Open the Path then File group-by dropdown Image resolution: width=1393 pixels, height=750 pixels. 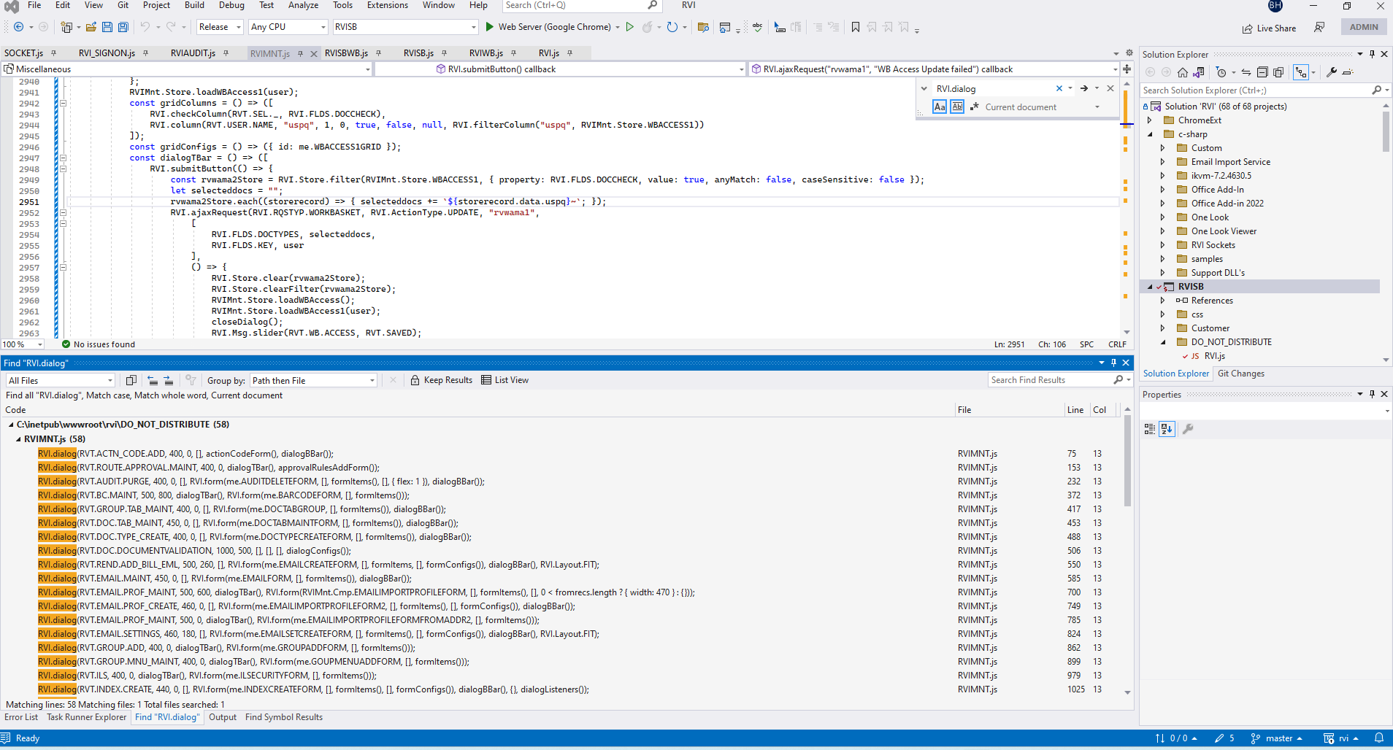pyautogui.click(x=371, y=379)
